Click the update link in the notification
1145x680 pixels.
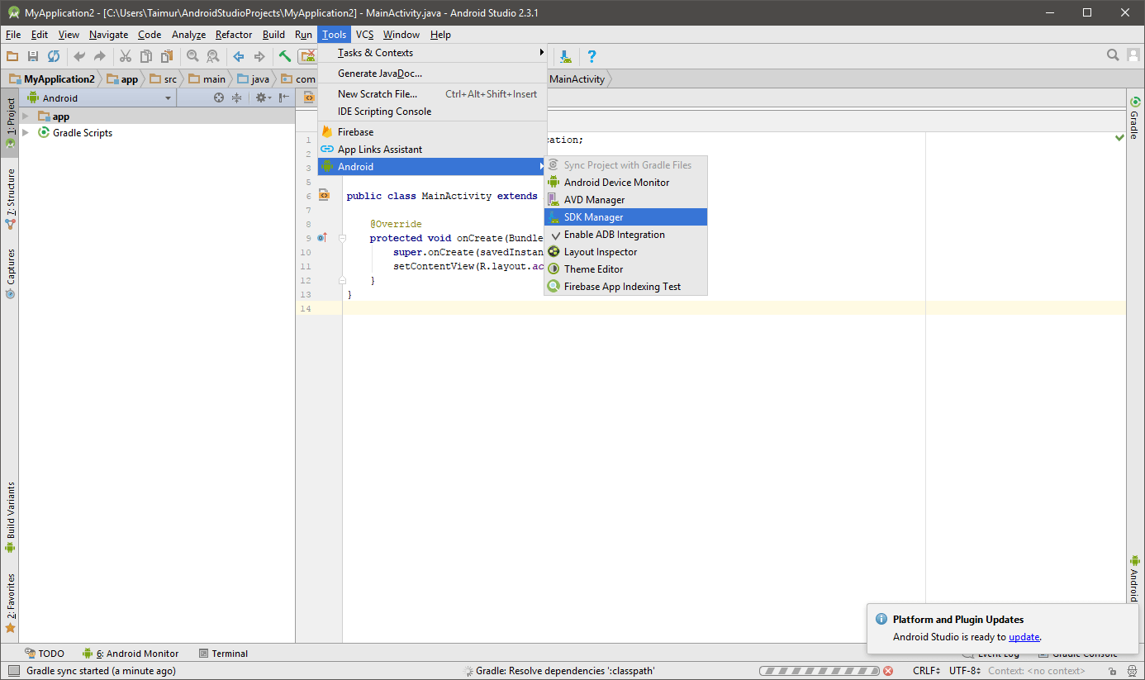click(1024, 637)
